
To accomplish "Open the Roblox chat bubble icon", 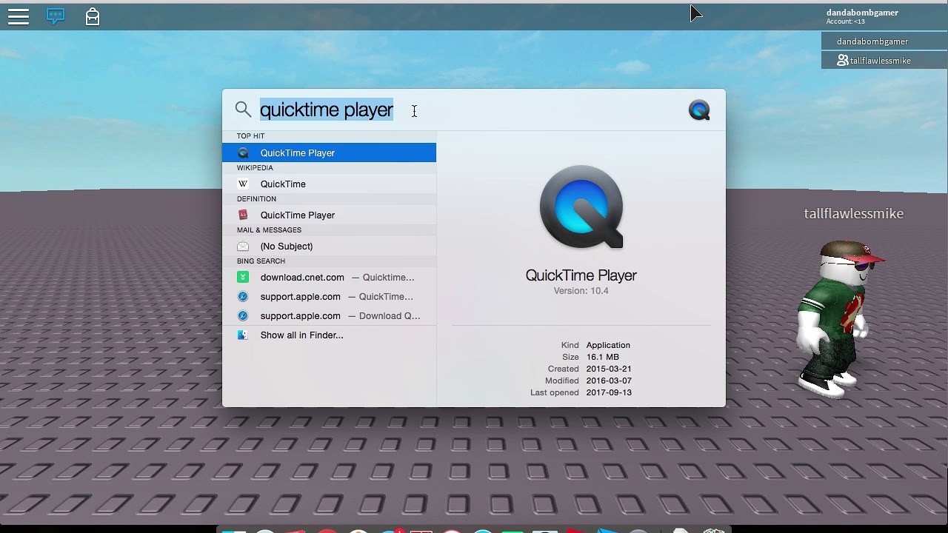I will pos(56,16).
